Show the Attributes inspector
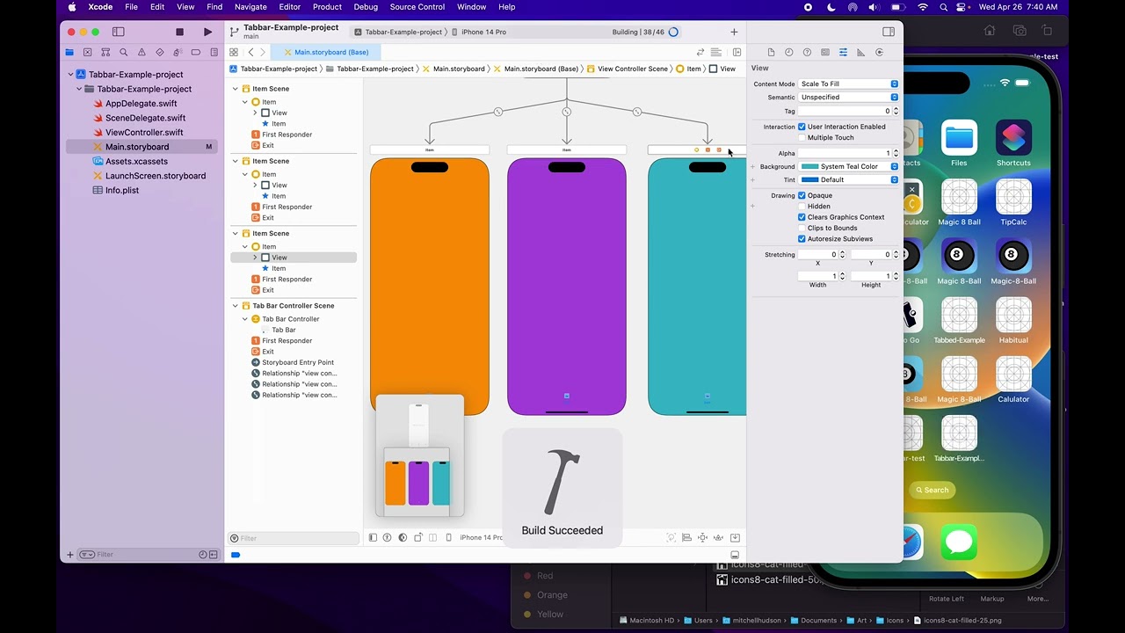This screenshot has width=1125, height=633. pos(843,53)
